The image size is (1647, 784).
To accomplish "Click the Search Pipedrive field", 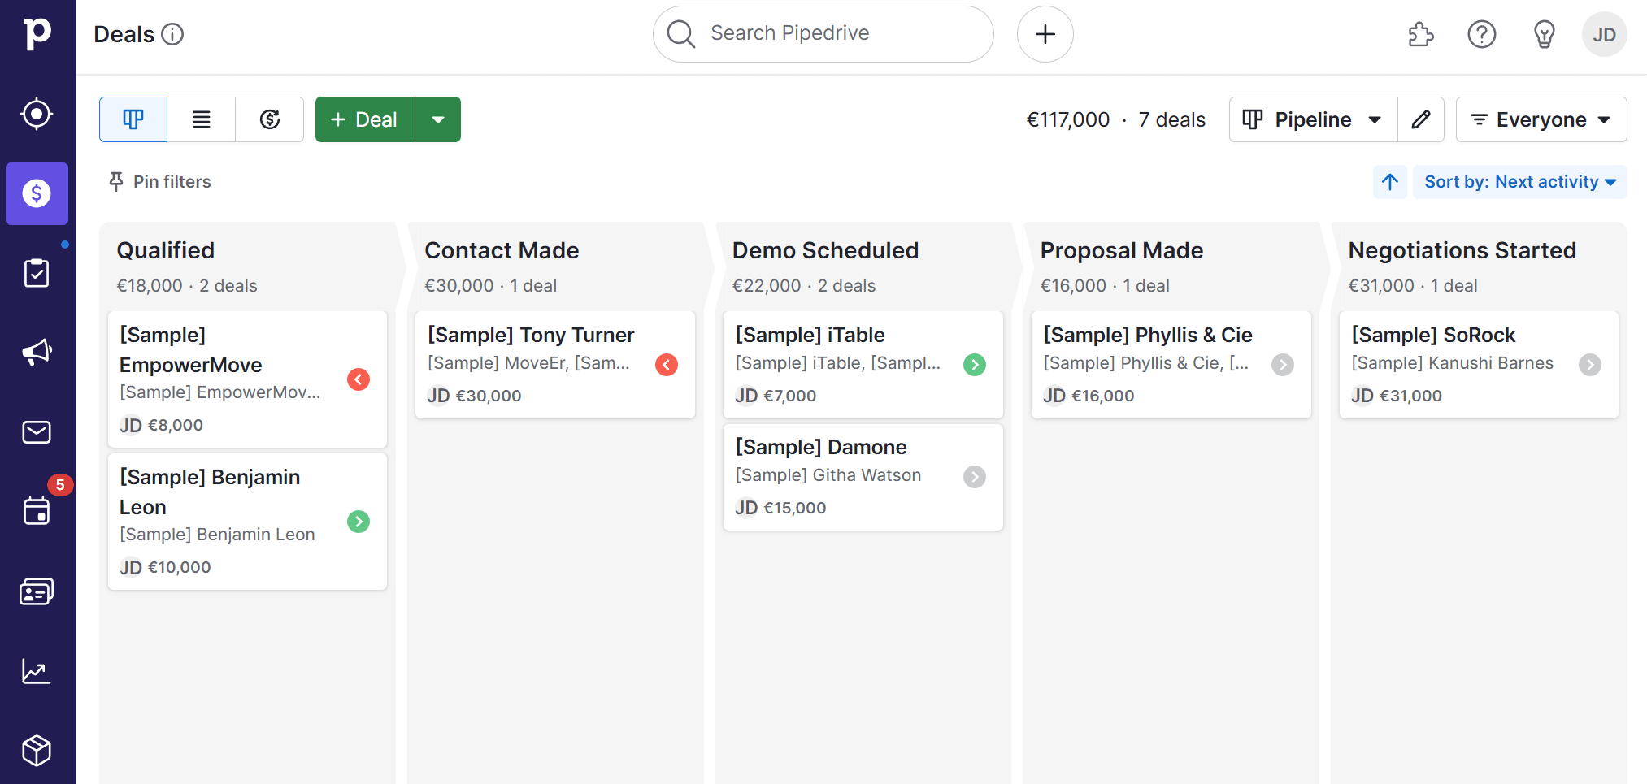I will coord(823,34).
